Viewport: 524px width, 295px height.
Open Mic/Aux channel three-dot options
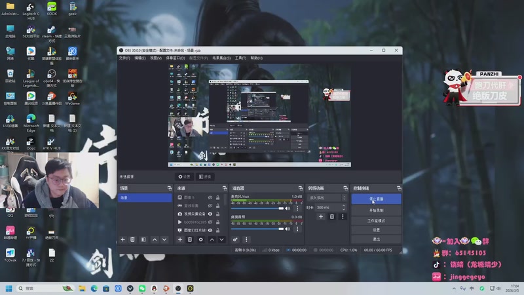point(297,208)
